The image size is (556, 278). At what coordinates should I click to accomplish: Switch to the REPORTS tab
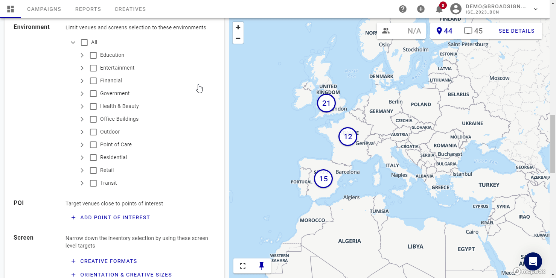[x=88, y=9]
